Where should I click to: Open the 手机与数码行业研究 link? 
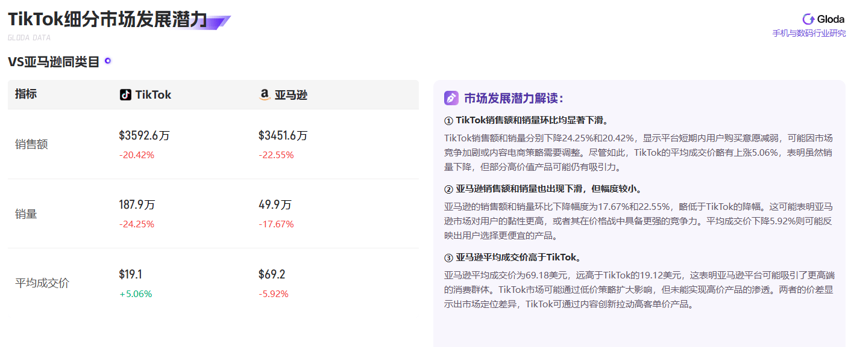(809, 34)
